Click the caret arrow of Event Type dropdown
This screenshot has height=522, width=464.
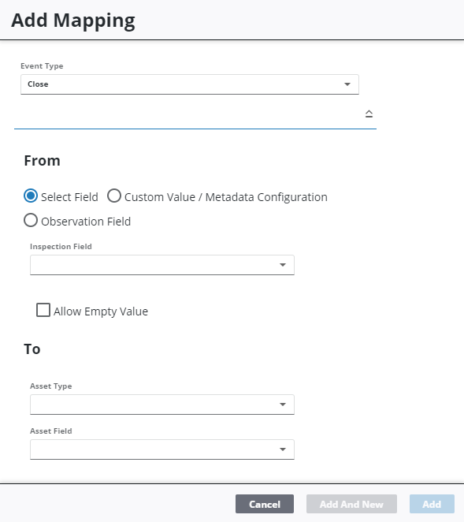(x=347, y=84)
